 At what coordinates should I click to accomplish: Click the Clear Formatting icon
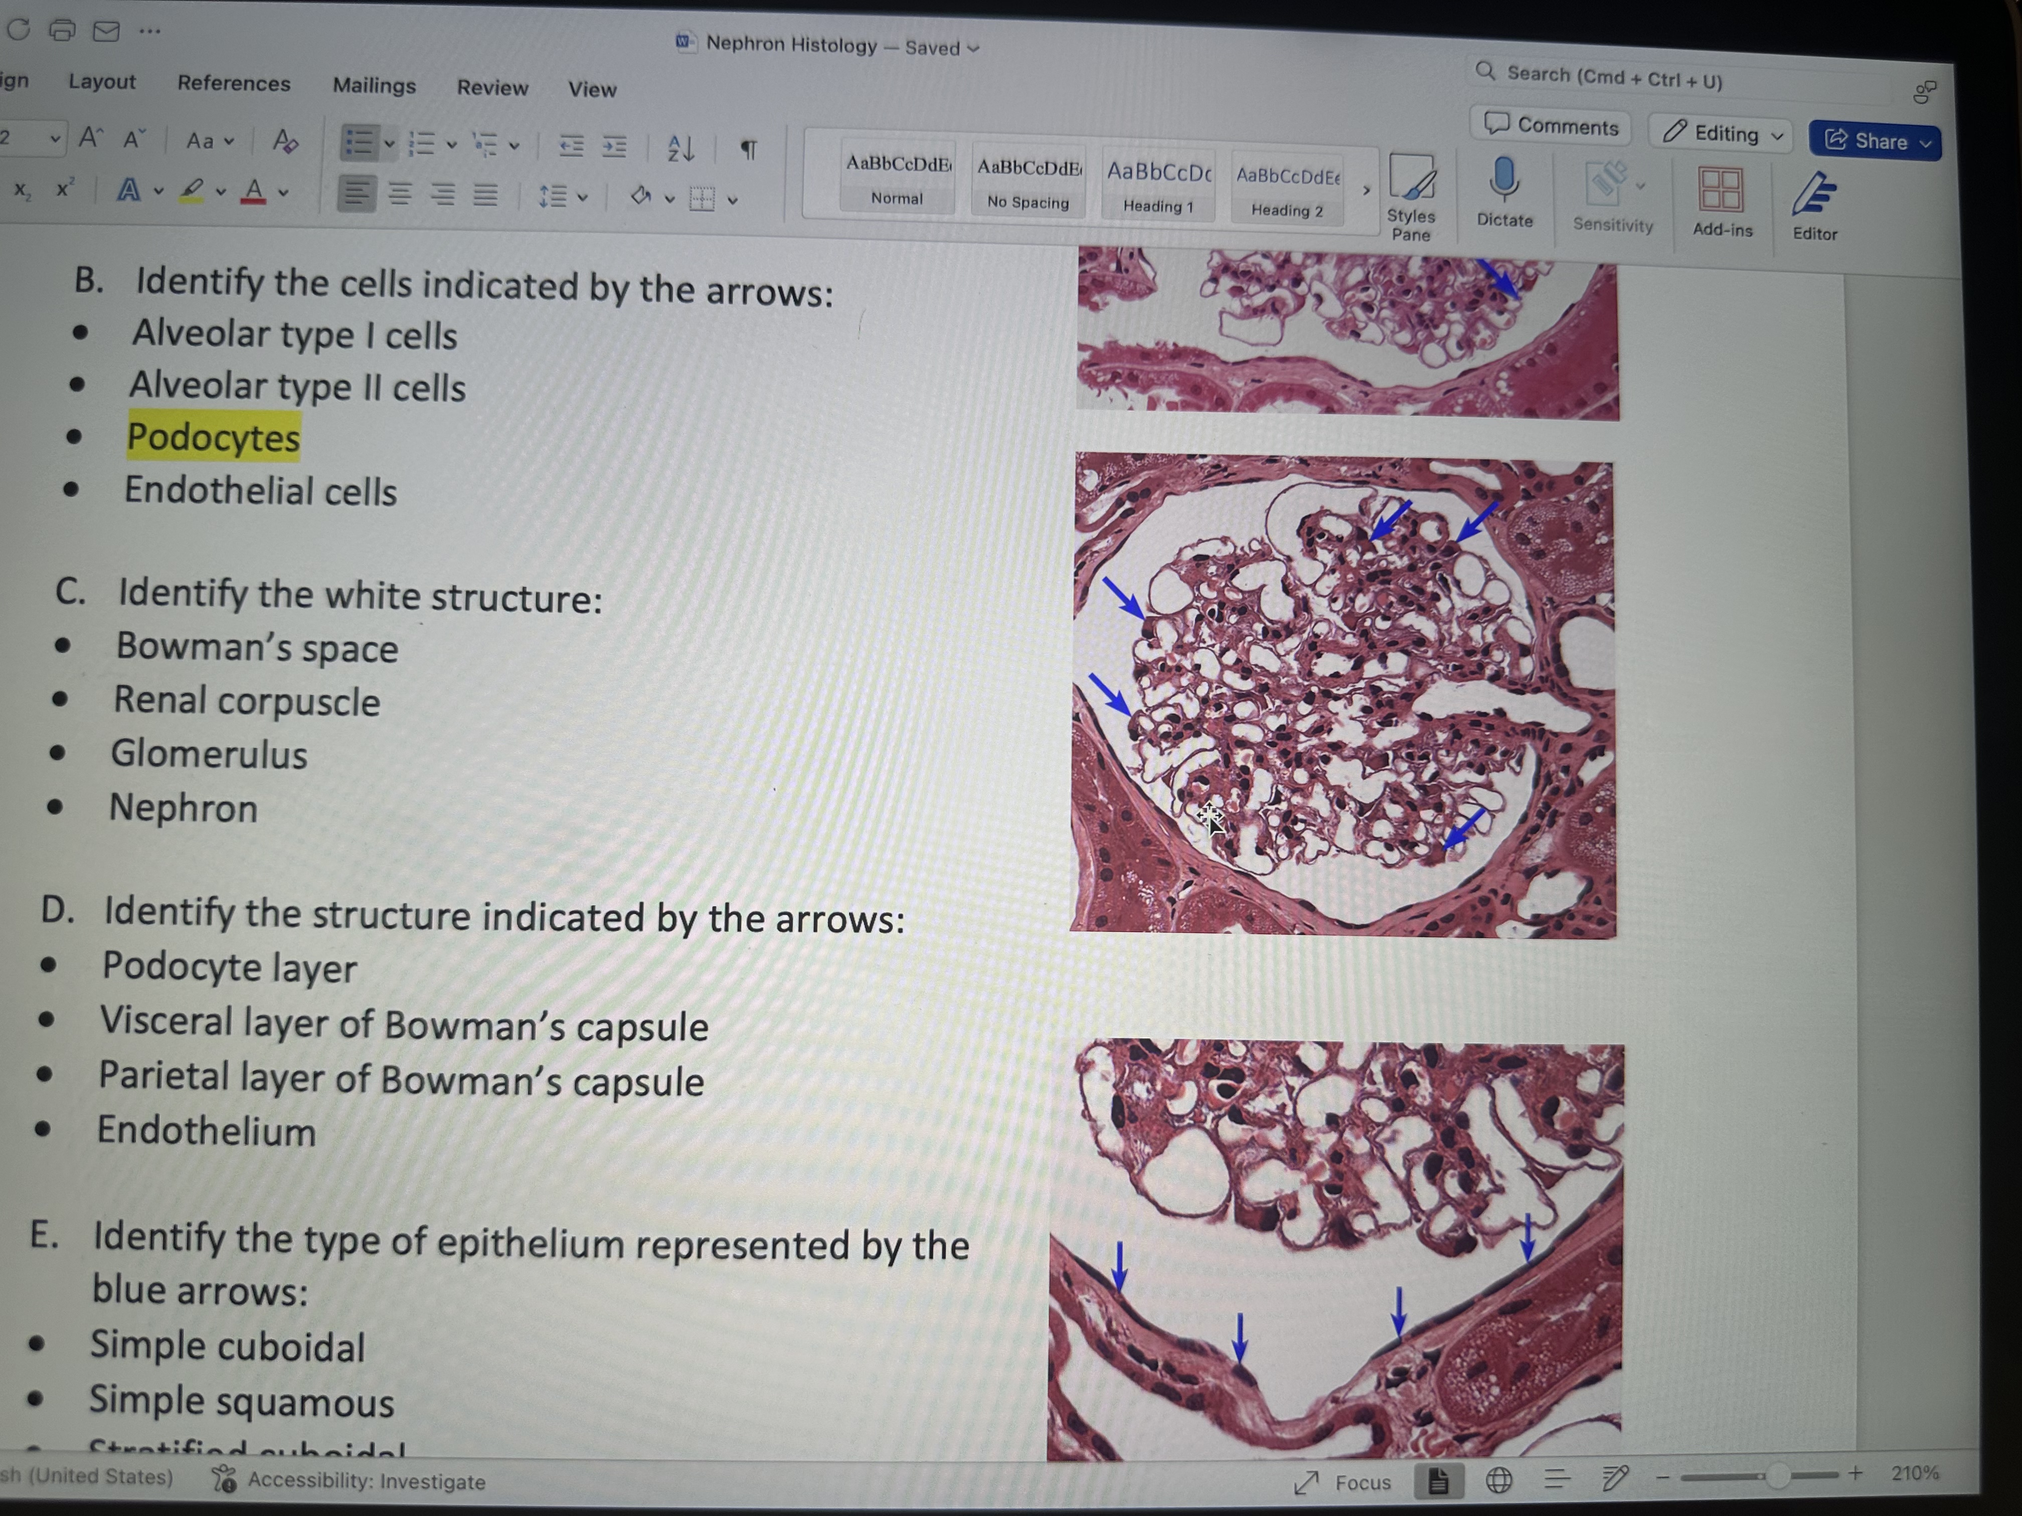coord(285,141)
